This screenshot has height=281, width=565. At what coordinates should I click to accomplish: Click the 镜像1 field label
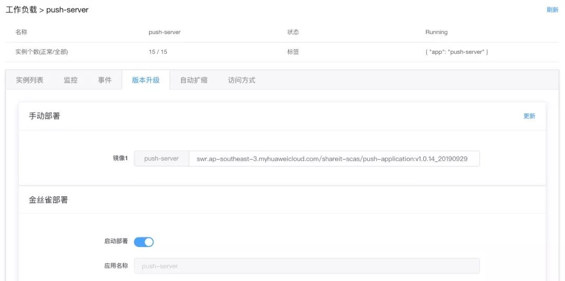(120, 159)
